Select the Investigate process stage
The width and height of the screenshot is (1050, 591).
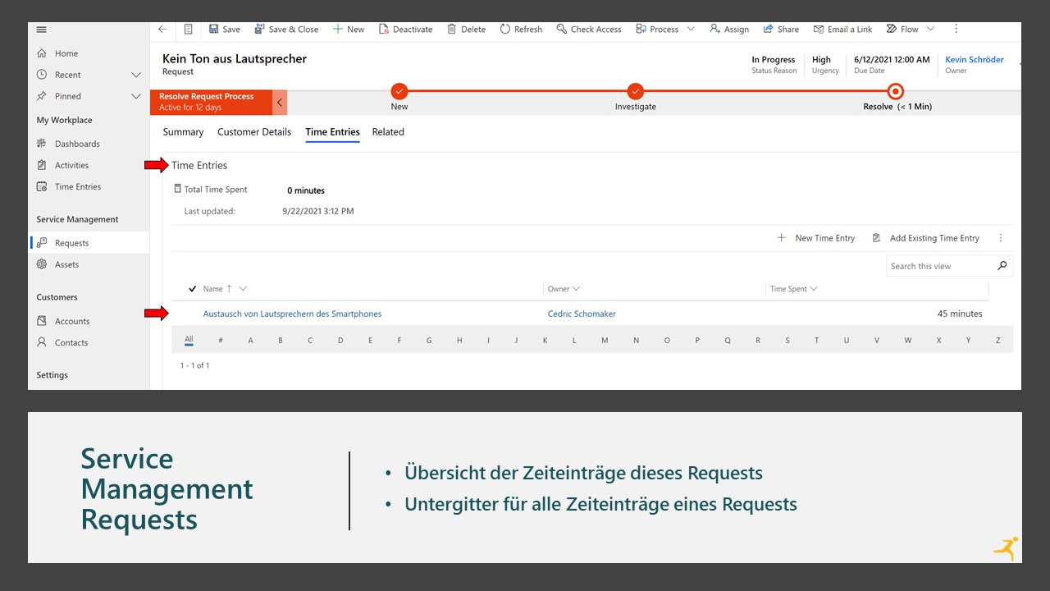pyautogui.click(x=636, y=92)
